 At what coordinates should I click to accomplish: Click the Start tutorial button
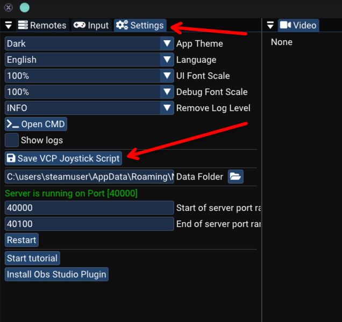click(32, 258)
